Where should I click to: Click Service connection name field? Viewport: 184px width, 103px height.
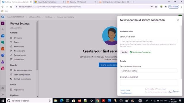tap(149, 71)
